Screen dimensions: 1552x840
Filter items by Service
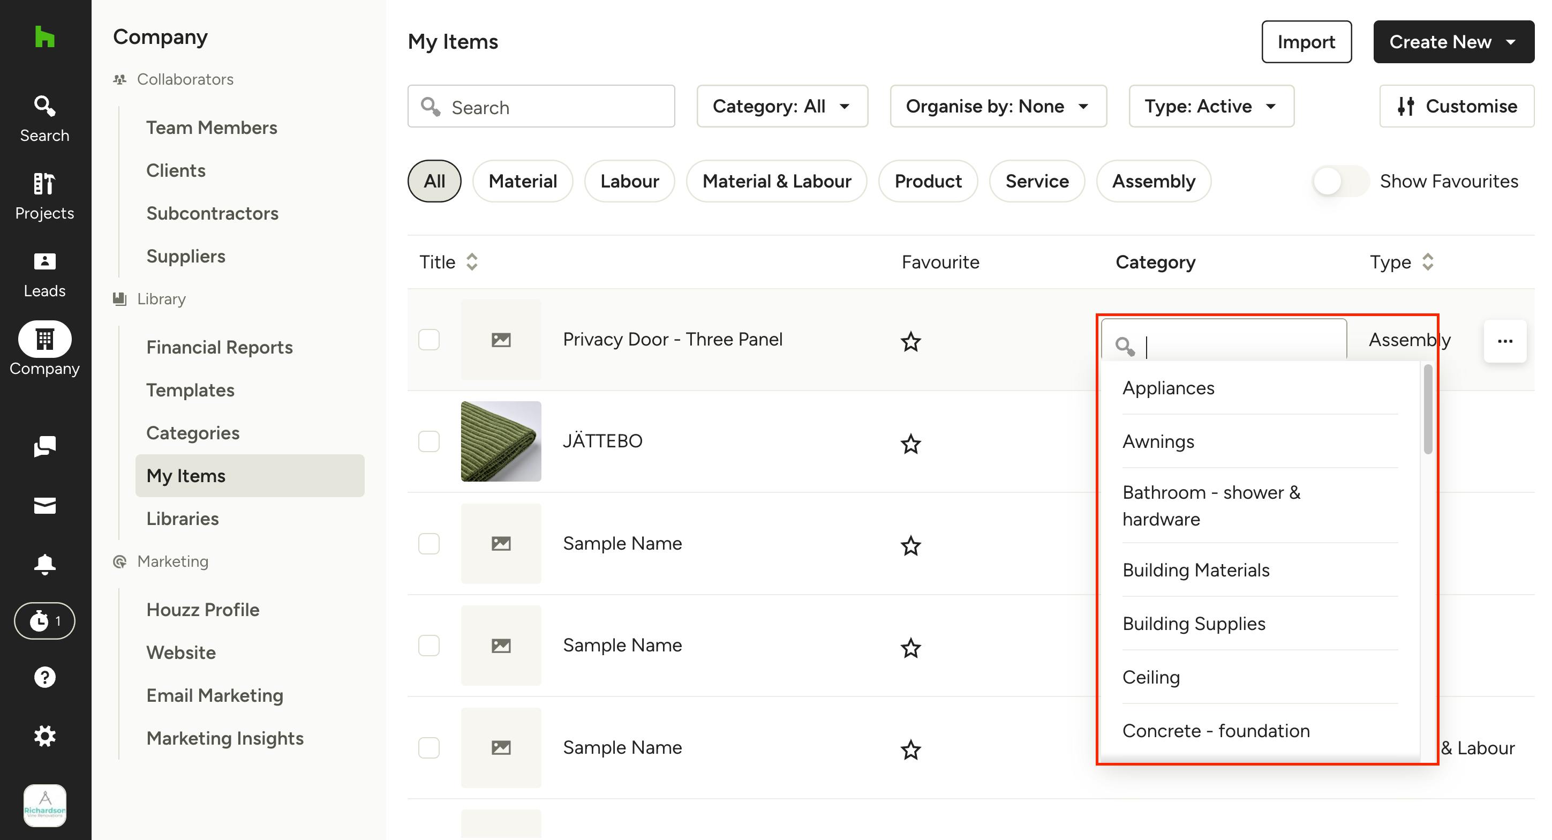[x=1037, y=182]
